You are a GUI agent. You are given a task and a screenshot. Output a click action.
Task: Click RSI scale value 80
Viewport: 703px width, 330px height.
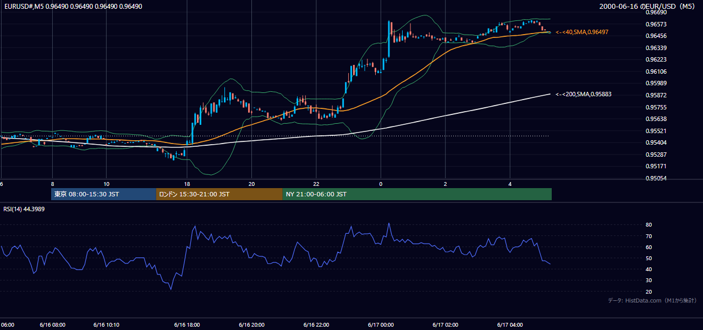[x=649, y=225]
